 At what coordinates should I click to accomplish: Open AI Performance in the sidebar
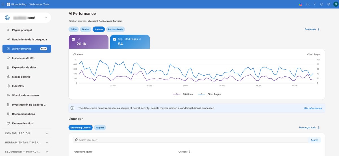(27, 49)
